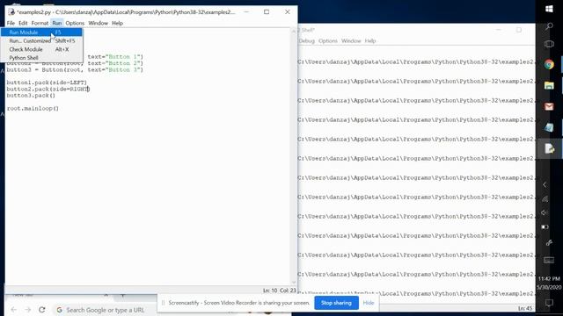Open the notification center icon
The width and height of the screenshot is (563, 316).
coord(549,303)
